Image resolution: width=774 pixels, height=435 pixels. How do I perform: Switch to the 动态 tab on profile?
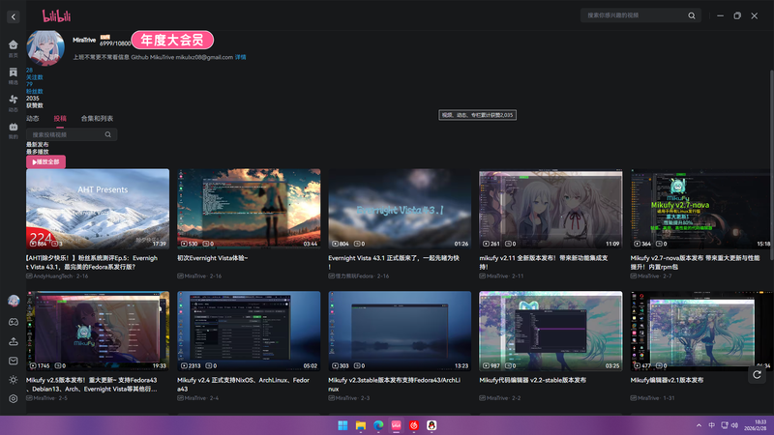point(33,118)
